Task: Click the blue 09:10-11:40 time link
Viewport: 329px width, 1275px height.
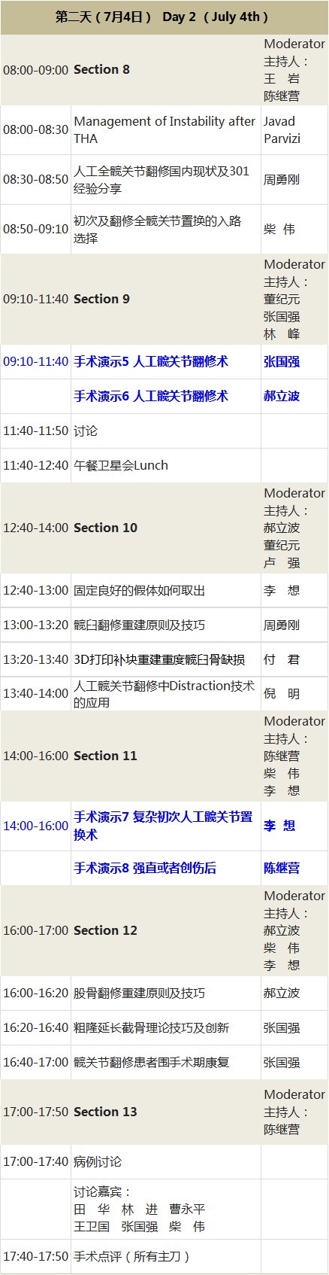Action: pos(35,361)
